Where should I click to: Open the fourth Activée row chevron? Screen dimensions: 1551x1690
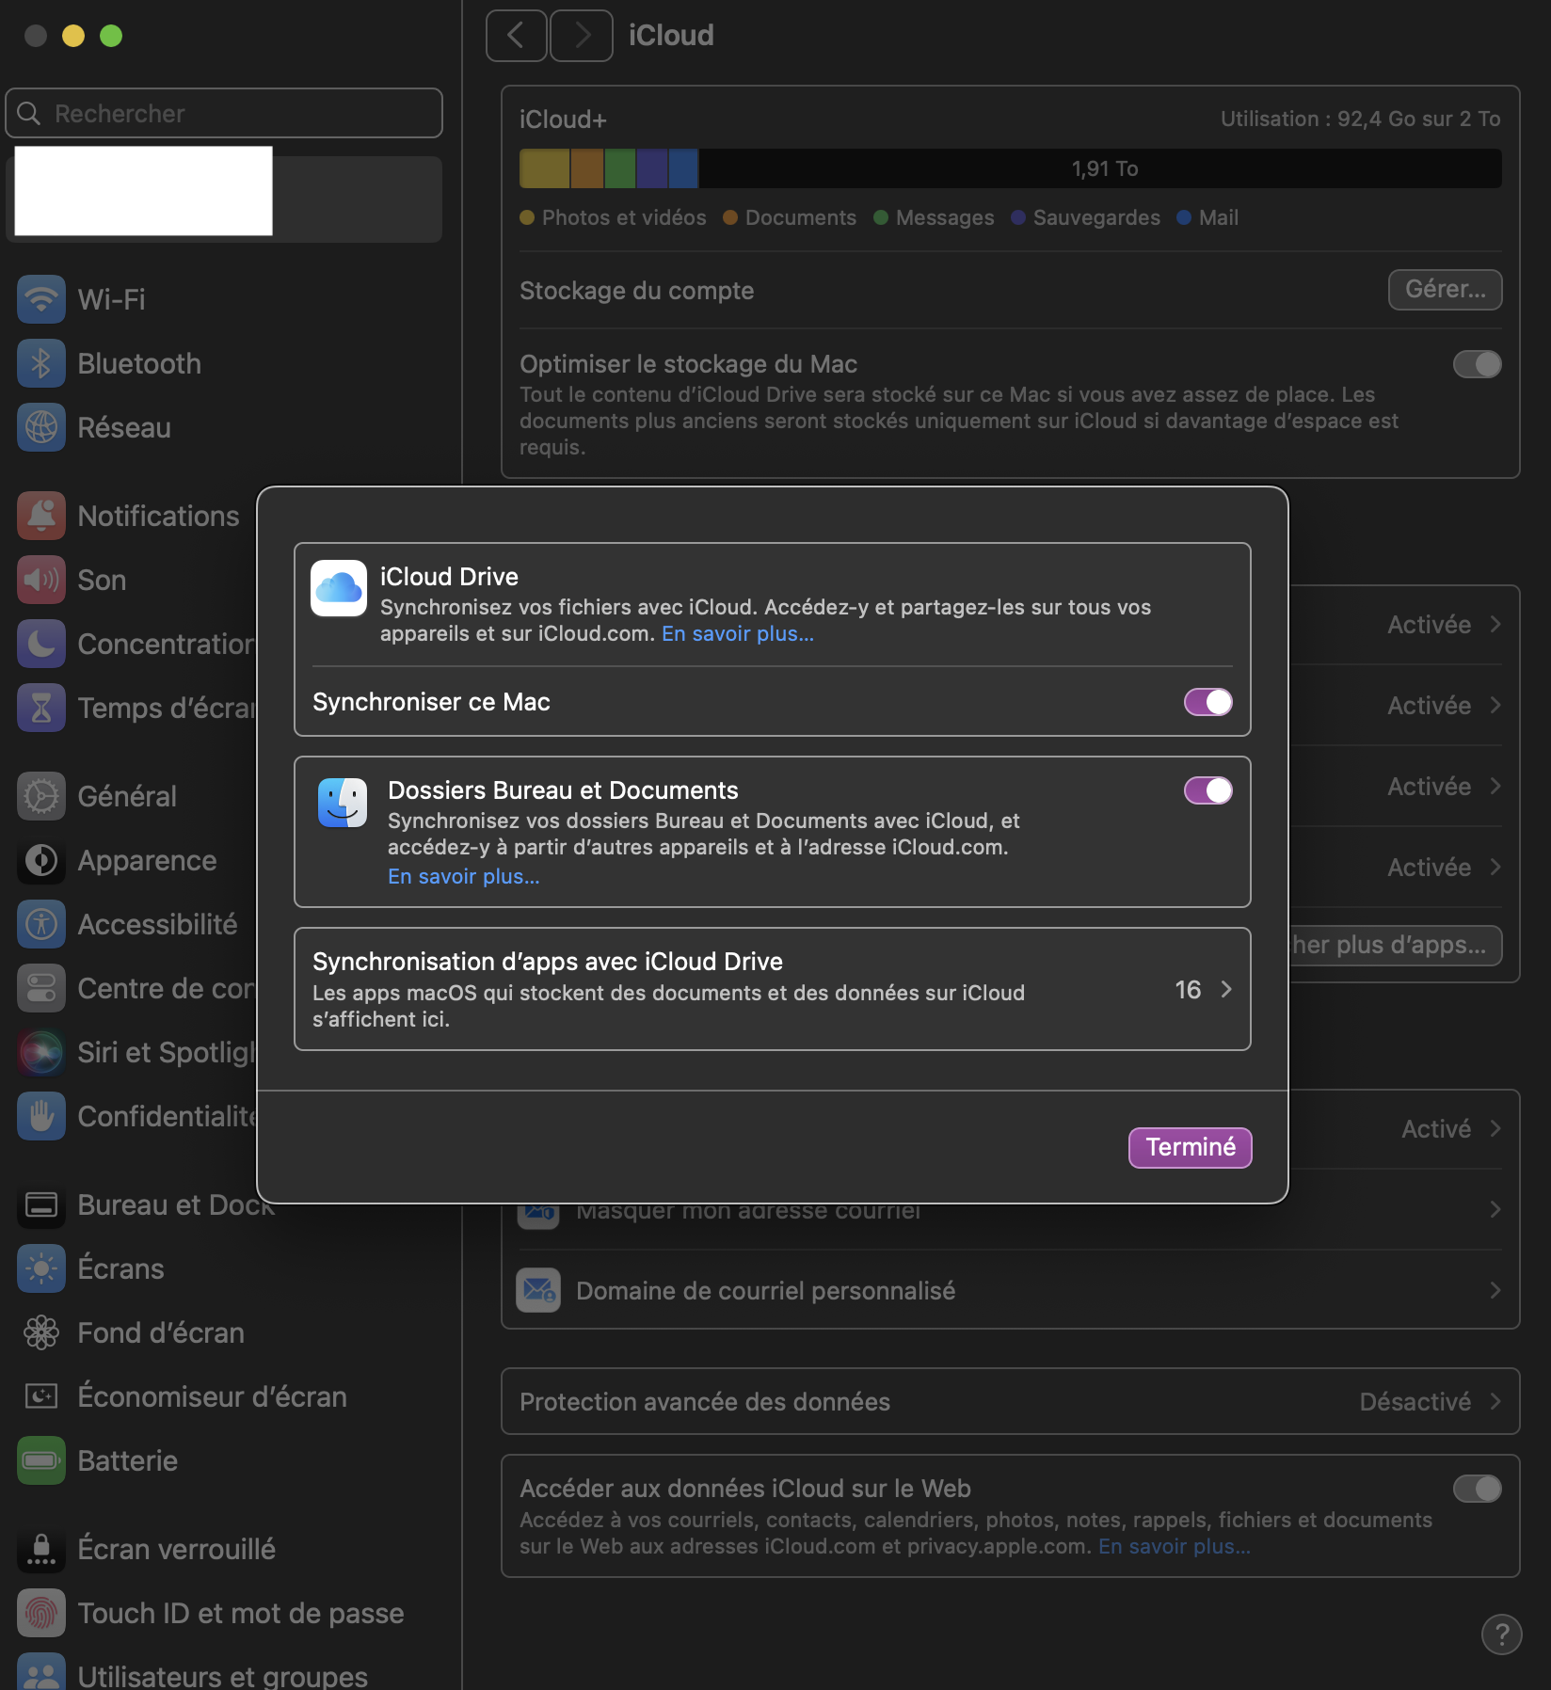tap(1495, 867)
